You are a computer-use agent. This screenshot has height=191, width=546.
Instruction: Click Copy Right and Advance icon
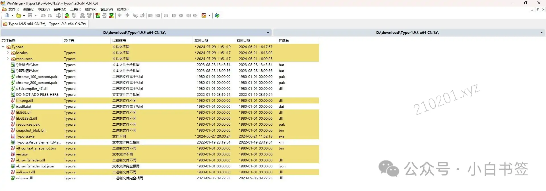[x=135, y=16]
